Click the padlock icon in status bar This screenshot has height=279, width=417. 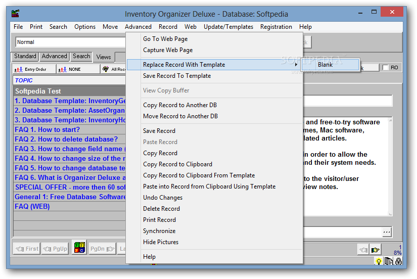(398, 261)
